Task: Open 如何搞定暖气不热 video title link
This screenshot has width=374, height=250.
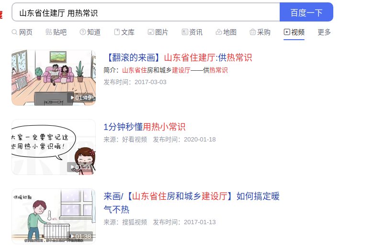Action: [x=192, y=203]
